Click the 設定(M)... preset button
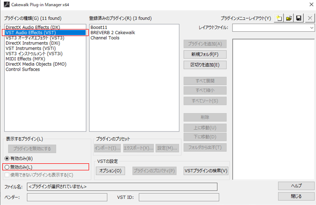316x205 pixels. tap(167, 148)
